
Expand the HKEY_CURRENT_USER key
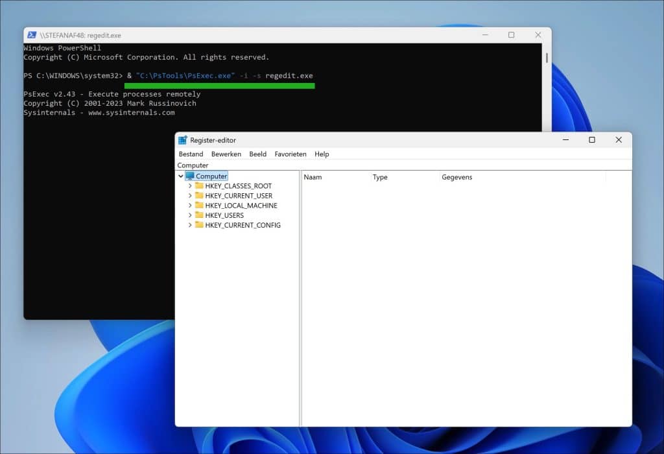190,196
